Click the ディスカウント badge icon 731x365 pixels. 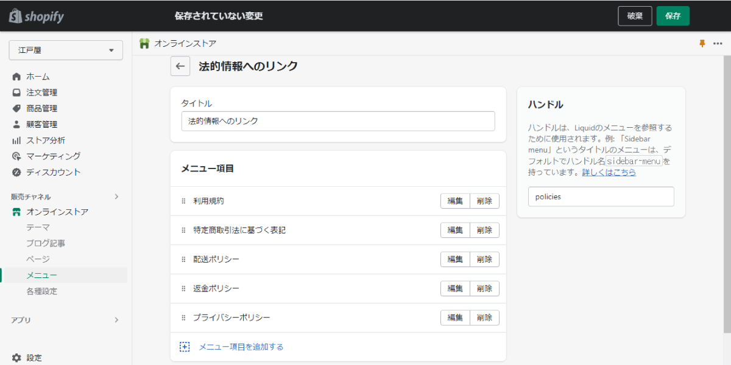click(x=16, y=172)
